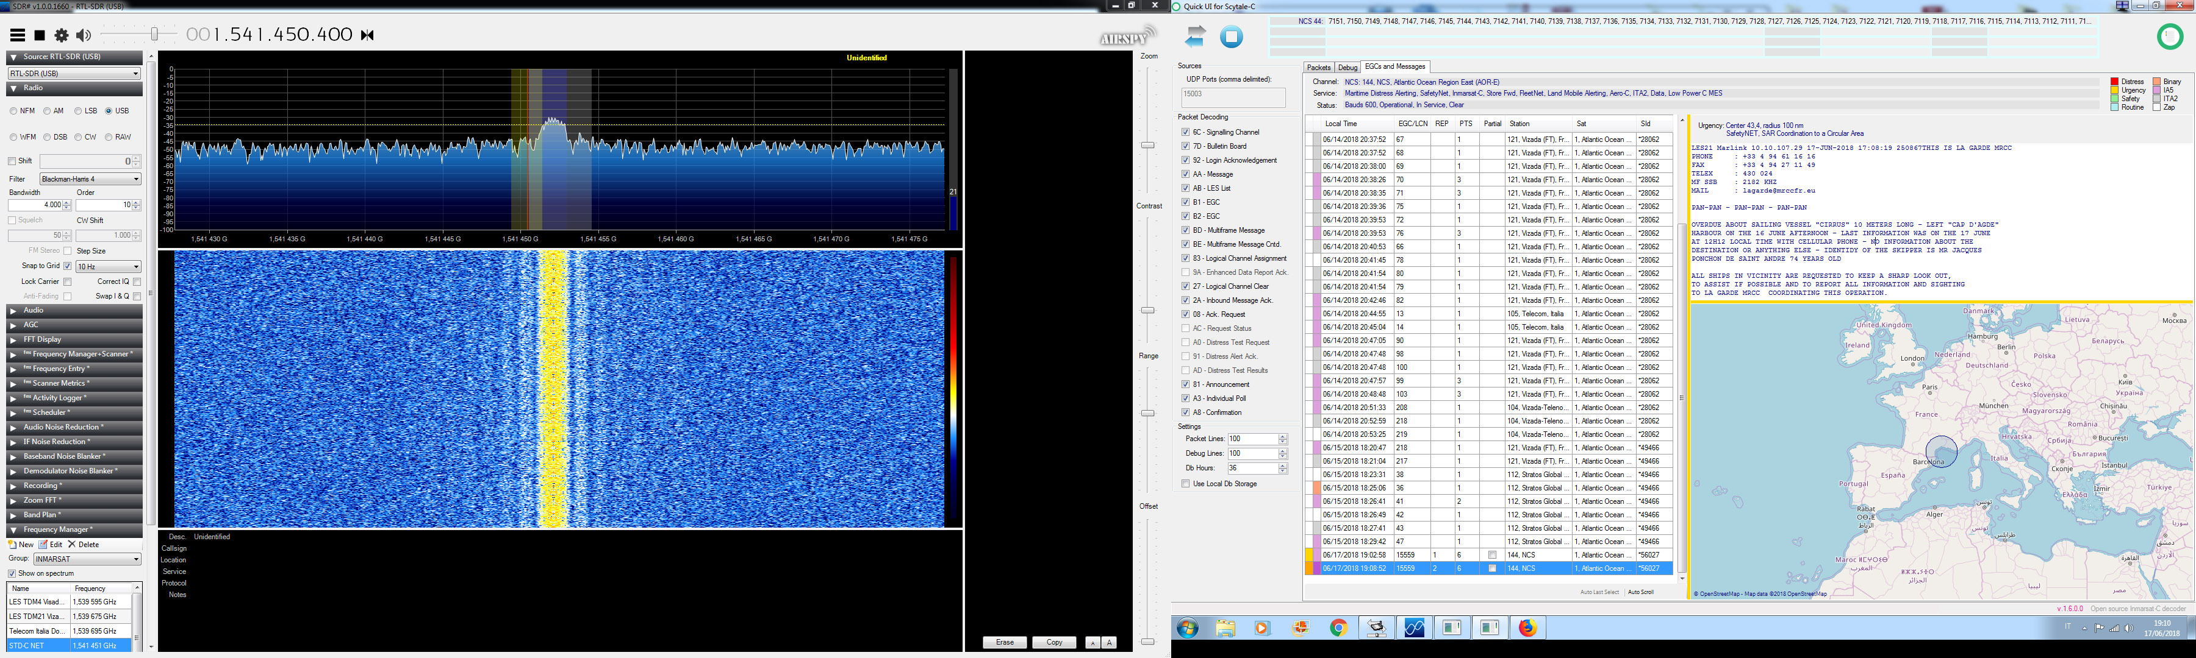The height and width of the screenshot is (658, 2196).
Task: Toggle 7D - Bulletin Board packet decoding
Action: [1185, 146]
